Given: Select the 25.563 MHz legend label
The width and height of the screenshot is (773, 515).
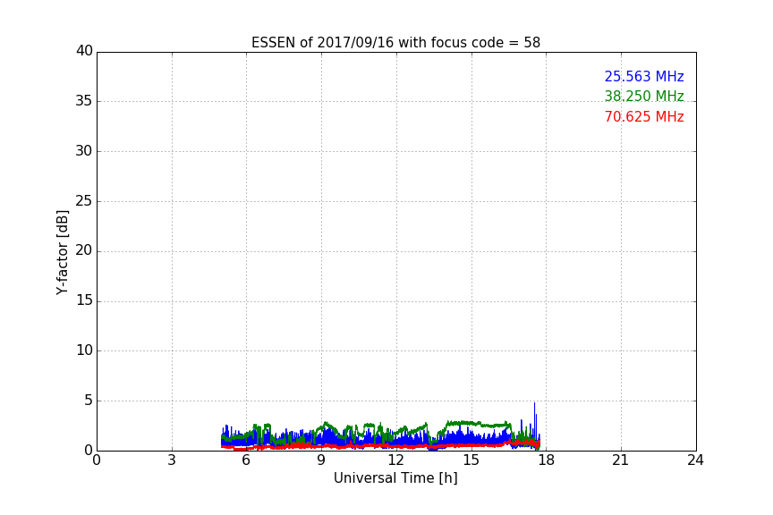Looking at the screenshot, I should coord(644,76).
